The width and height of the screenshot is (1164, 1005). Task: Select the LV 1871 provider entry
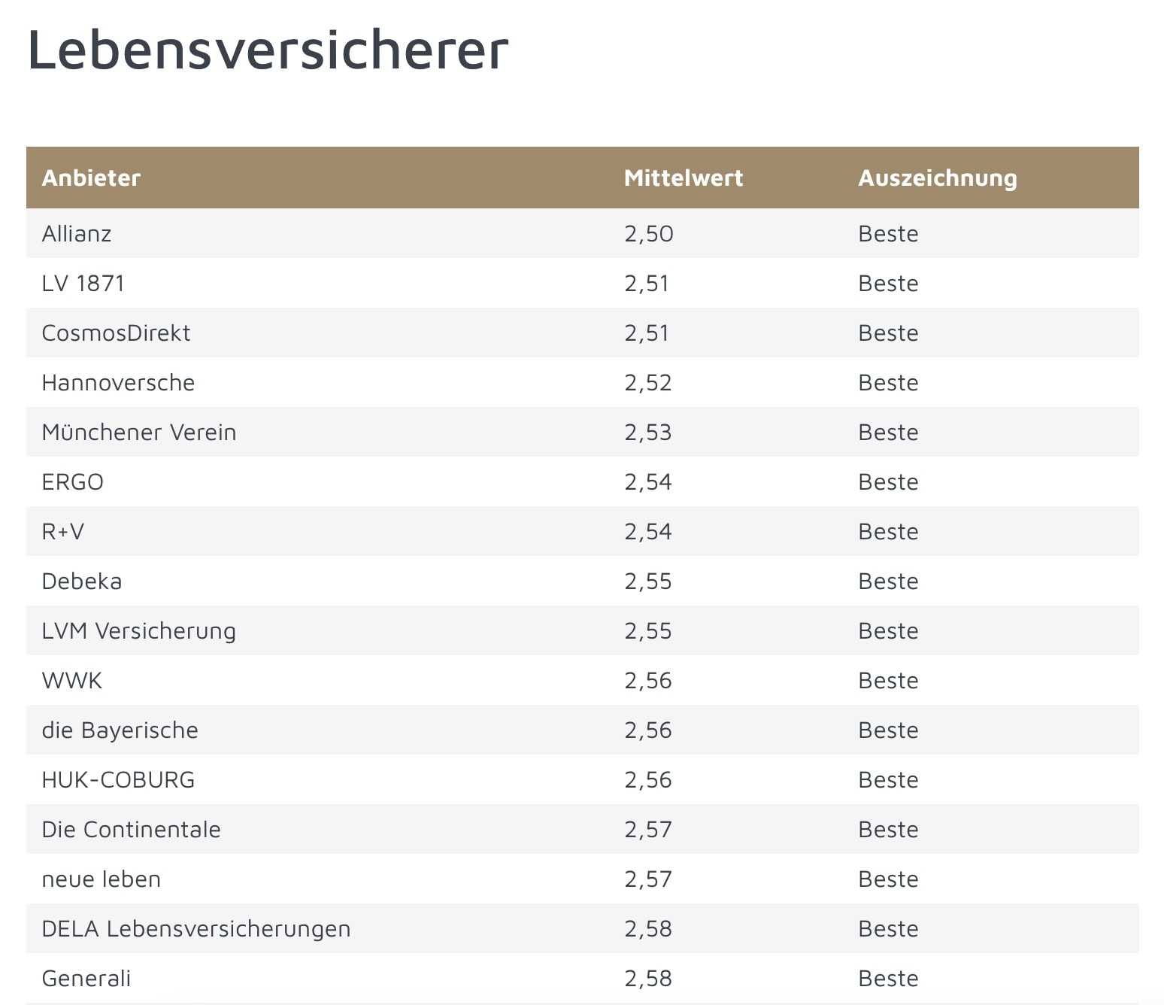(x=83, y=284)
